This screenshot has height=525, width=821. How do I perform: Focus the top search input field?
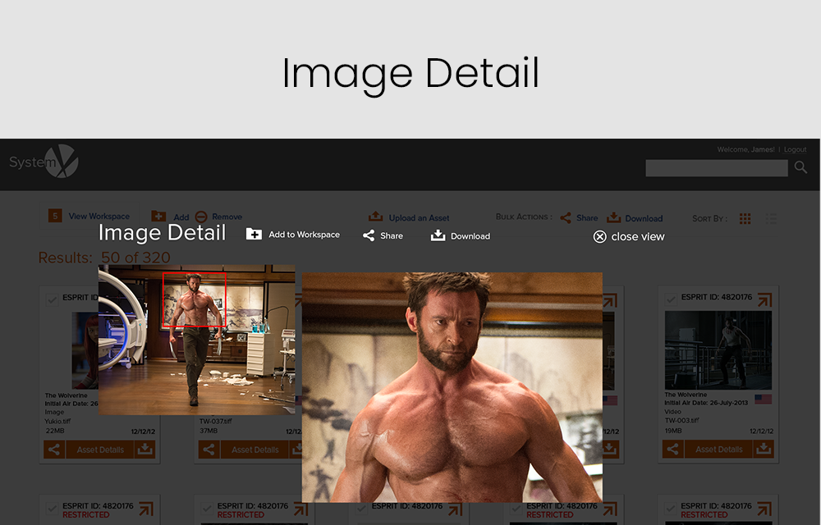tap(716, 168)
